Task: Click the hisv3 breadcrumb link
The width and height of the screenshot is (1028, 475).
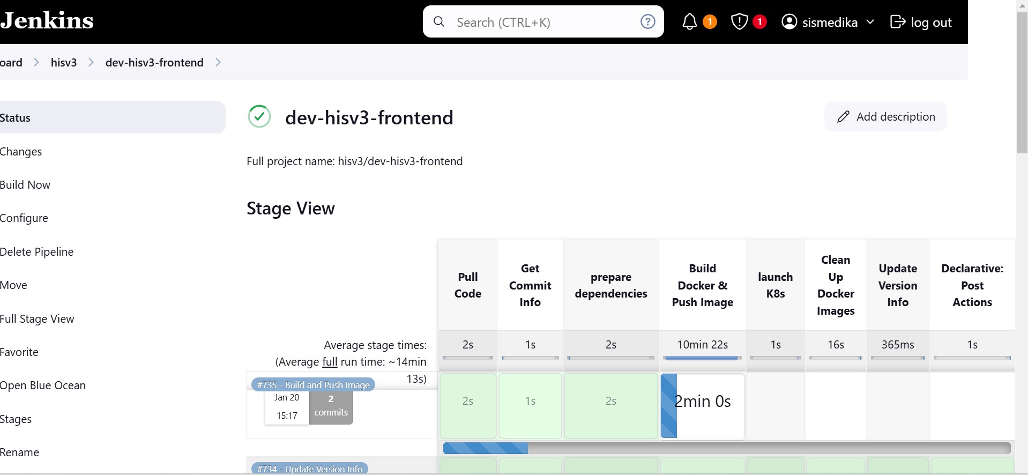Action: tap(64, 63)
